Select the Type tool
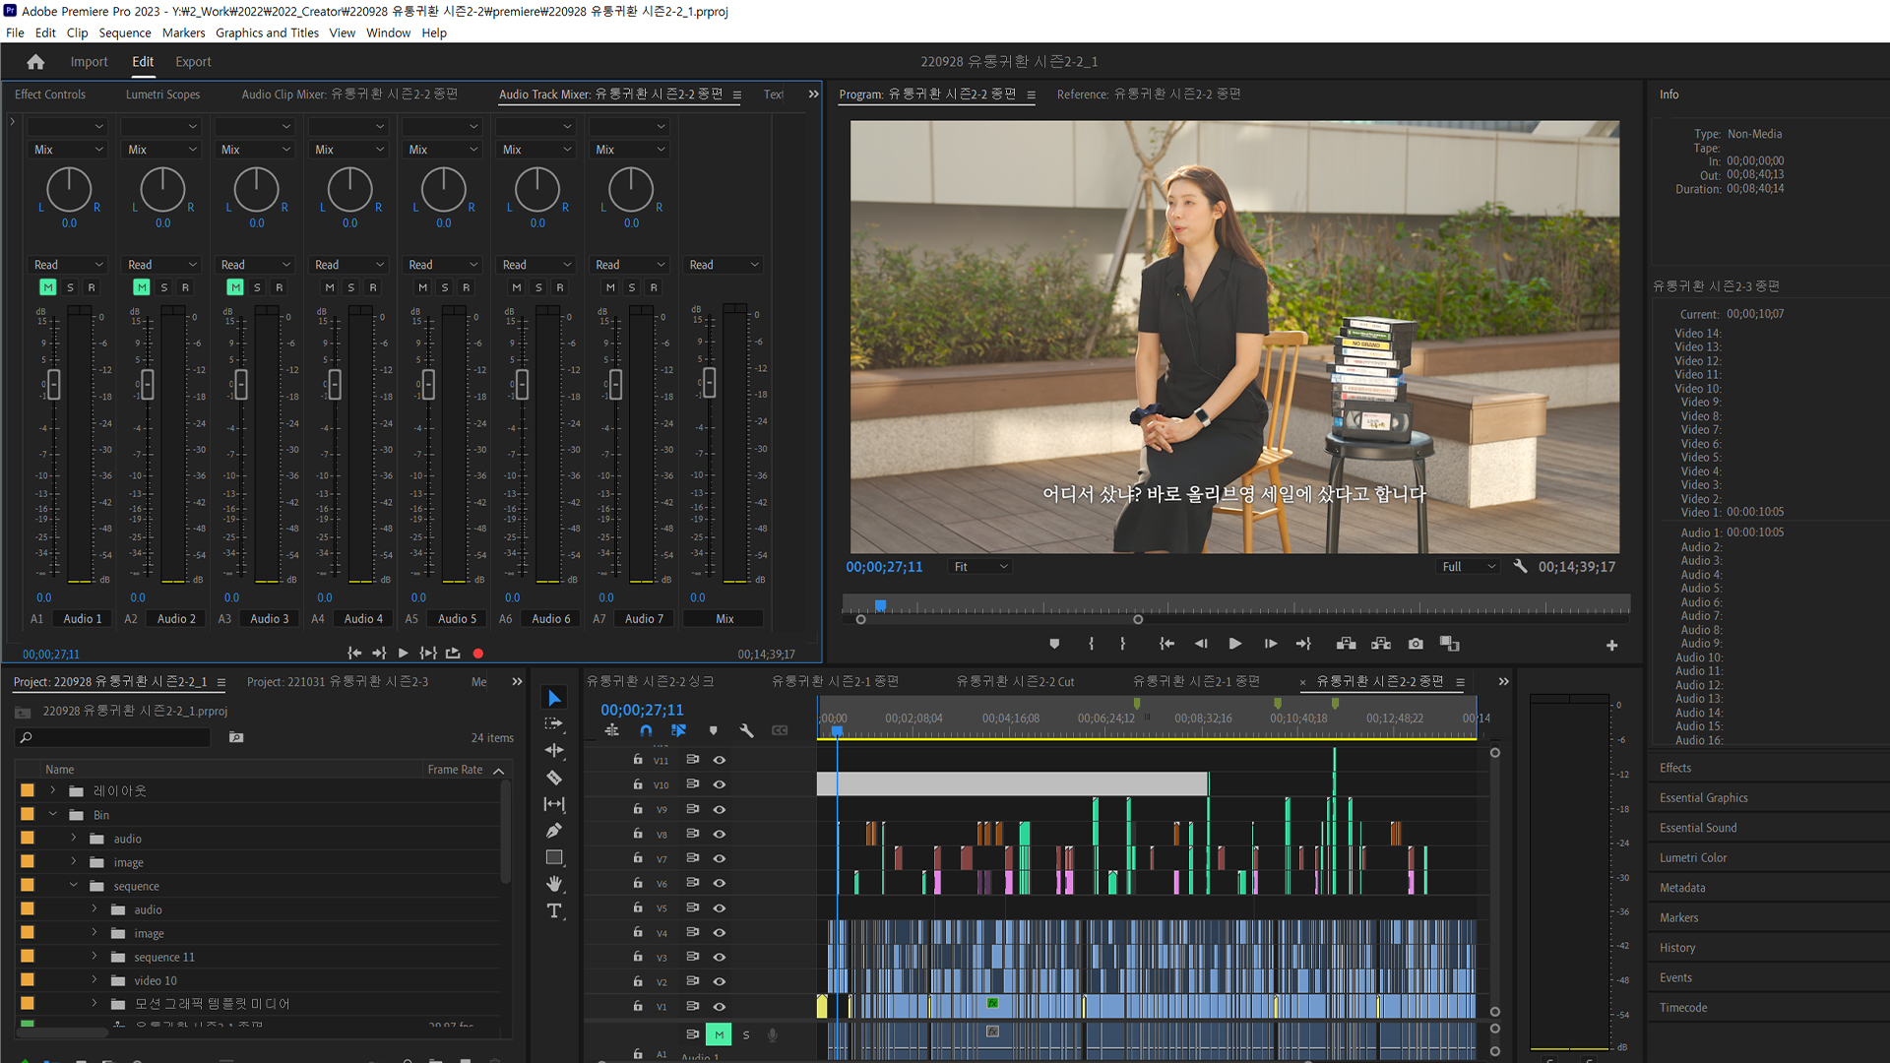The image size is (1890, 1063). 554,910
